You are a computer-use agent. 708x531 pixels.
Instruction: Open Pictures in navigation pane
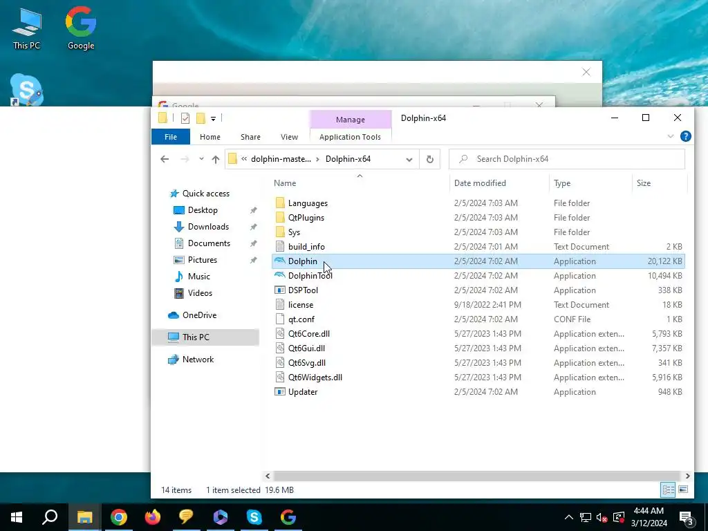(203, 260)
